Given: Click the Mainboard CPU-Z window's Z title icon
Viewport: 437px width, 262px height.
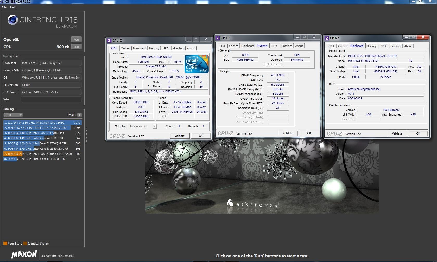Looking at the screenshot, I should point(327,38).
